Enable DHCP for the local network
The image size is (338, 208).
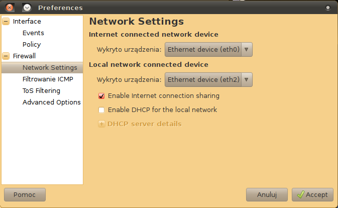coord(101,110)
